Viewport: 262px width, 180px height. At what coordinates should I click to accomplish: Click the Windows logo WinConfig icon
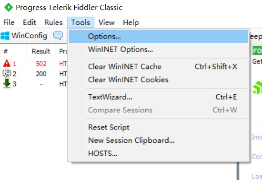click(5, 36)
